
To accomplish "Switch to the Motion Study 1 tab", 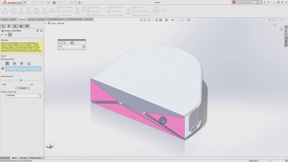I will point(36,158).
